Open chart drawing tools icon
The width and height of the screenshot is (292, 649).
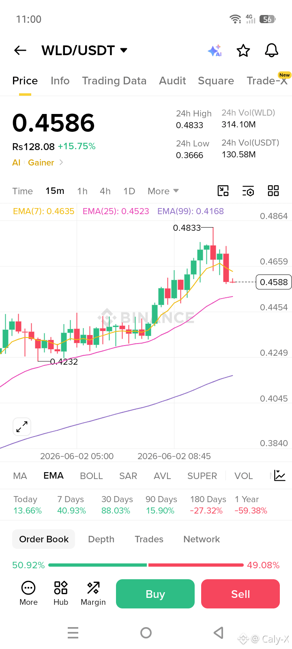(x=223, y=191)
